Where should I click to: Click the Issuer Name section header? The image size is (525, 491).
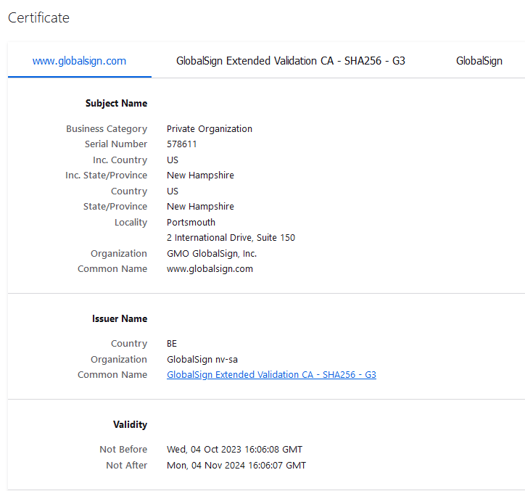pyautogui.click(x=120, y=319)
